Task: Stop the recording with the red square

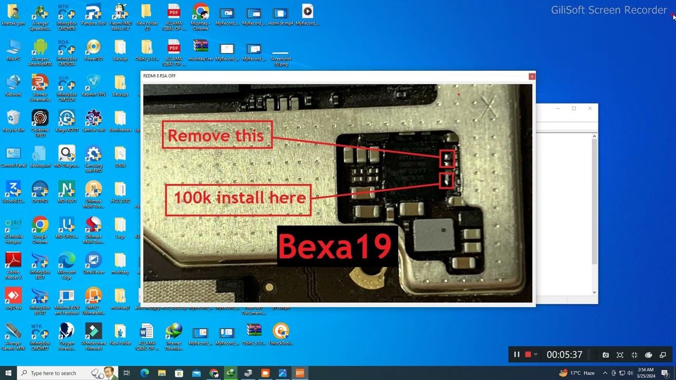Action: point(528,355)
